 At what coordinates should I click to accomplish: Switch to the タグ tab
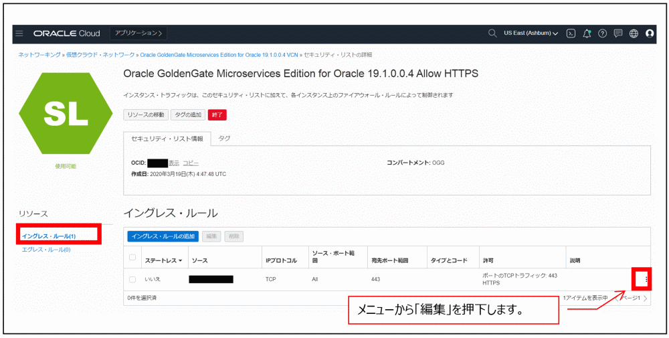pyautogui.click(x=224, y=139)
